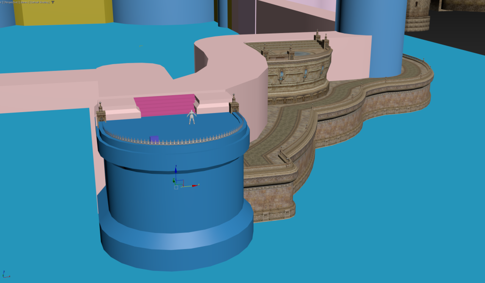Image resolution: width=485 pixels, height=283 pixels.
Task: Open the Perspective viewport label menu
Action: (12, 2)
